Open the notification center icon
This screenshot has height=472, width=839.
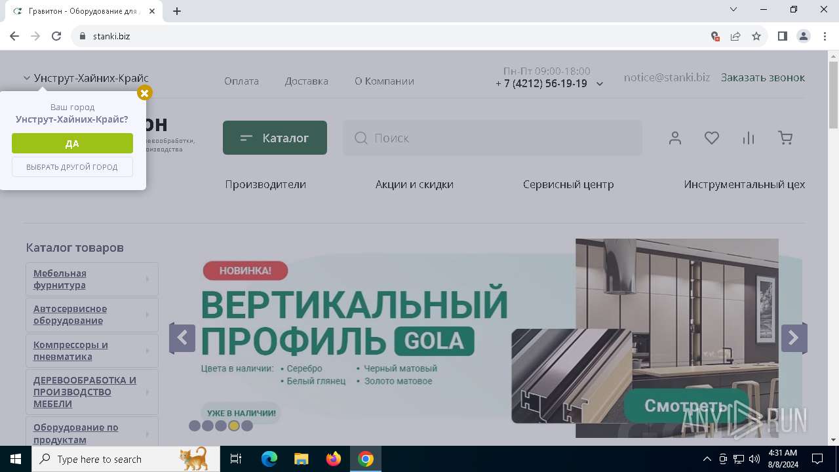click(x=817, y=459)
